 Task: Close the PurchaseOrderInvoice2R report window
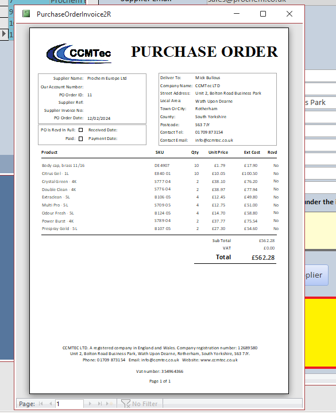point(289,14)
